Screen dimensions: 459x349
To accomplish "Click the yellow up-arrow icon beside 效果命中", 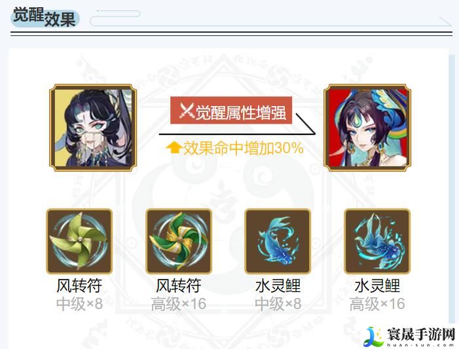I will click(174, 147).
